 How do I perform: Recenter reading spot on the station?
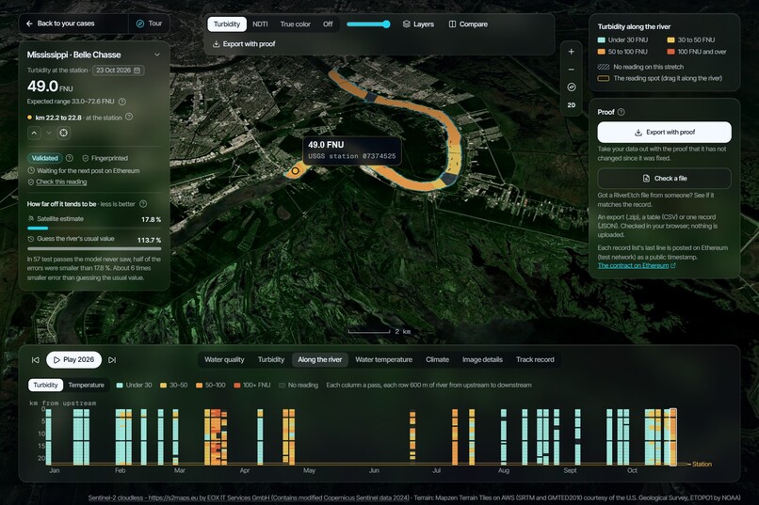63,133
